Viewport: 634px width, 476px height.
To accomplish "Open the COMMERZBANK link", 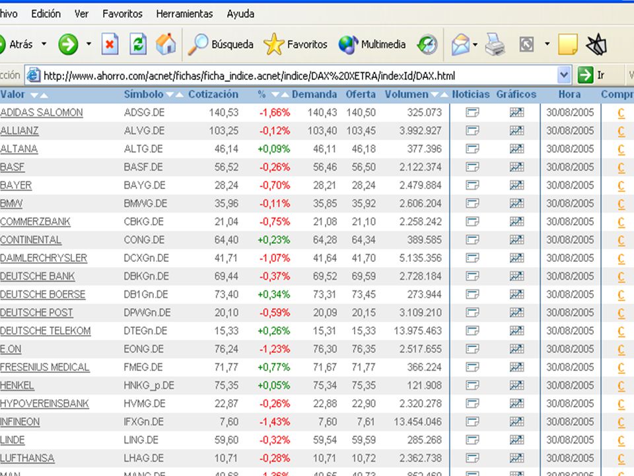I will coord(35,222).
